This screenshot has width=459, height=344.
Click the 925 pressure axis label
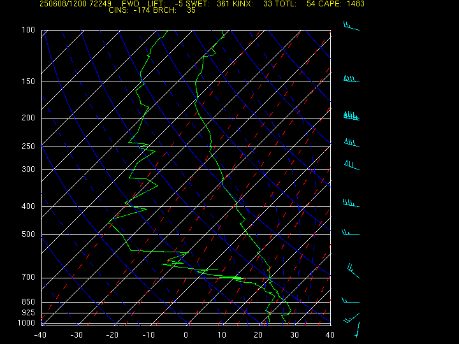click(x=29, y=313)
